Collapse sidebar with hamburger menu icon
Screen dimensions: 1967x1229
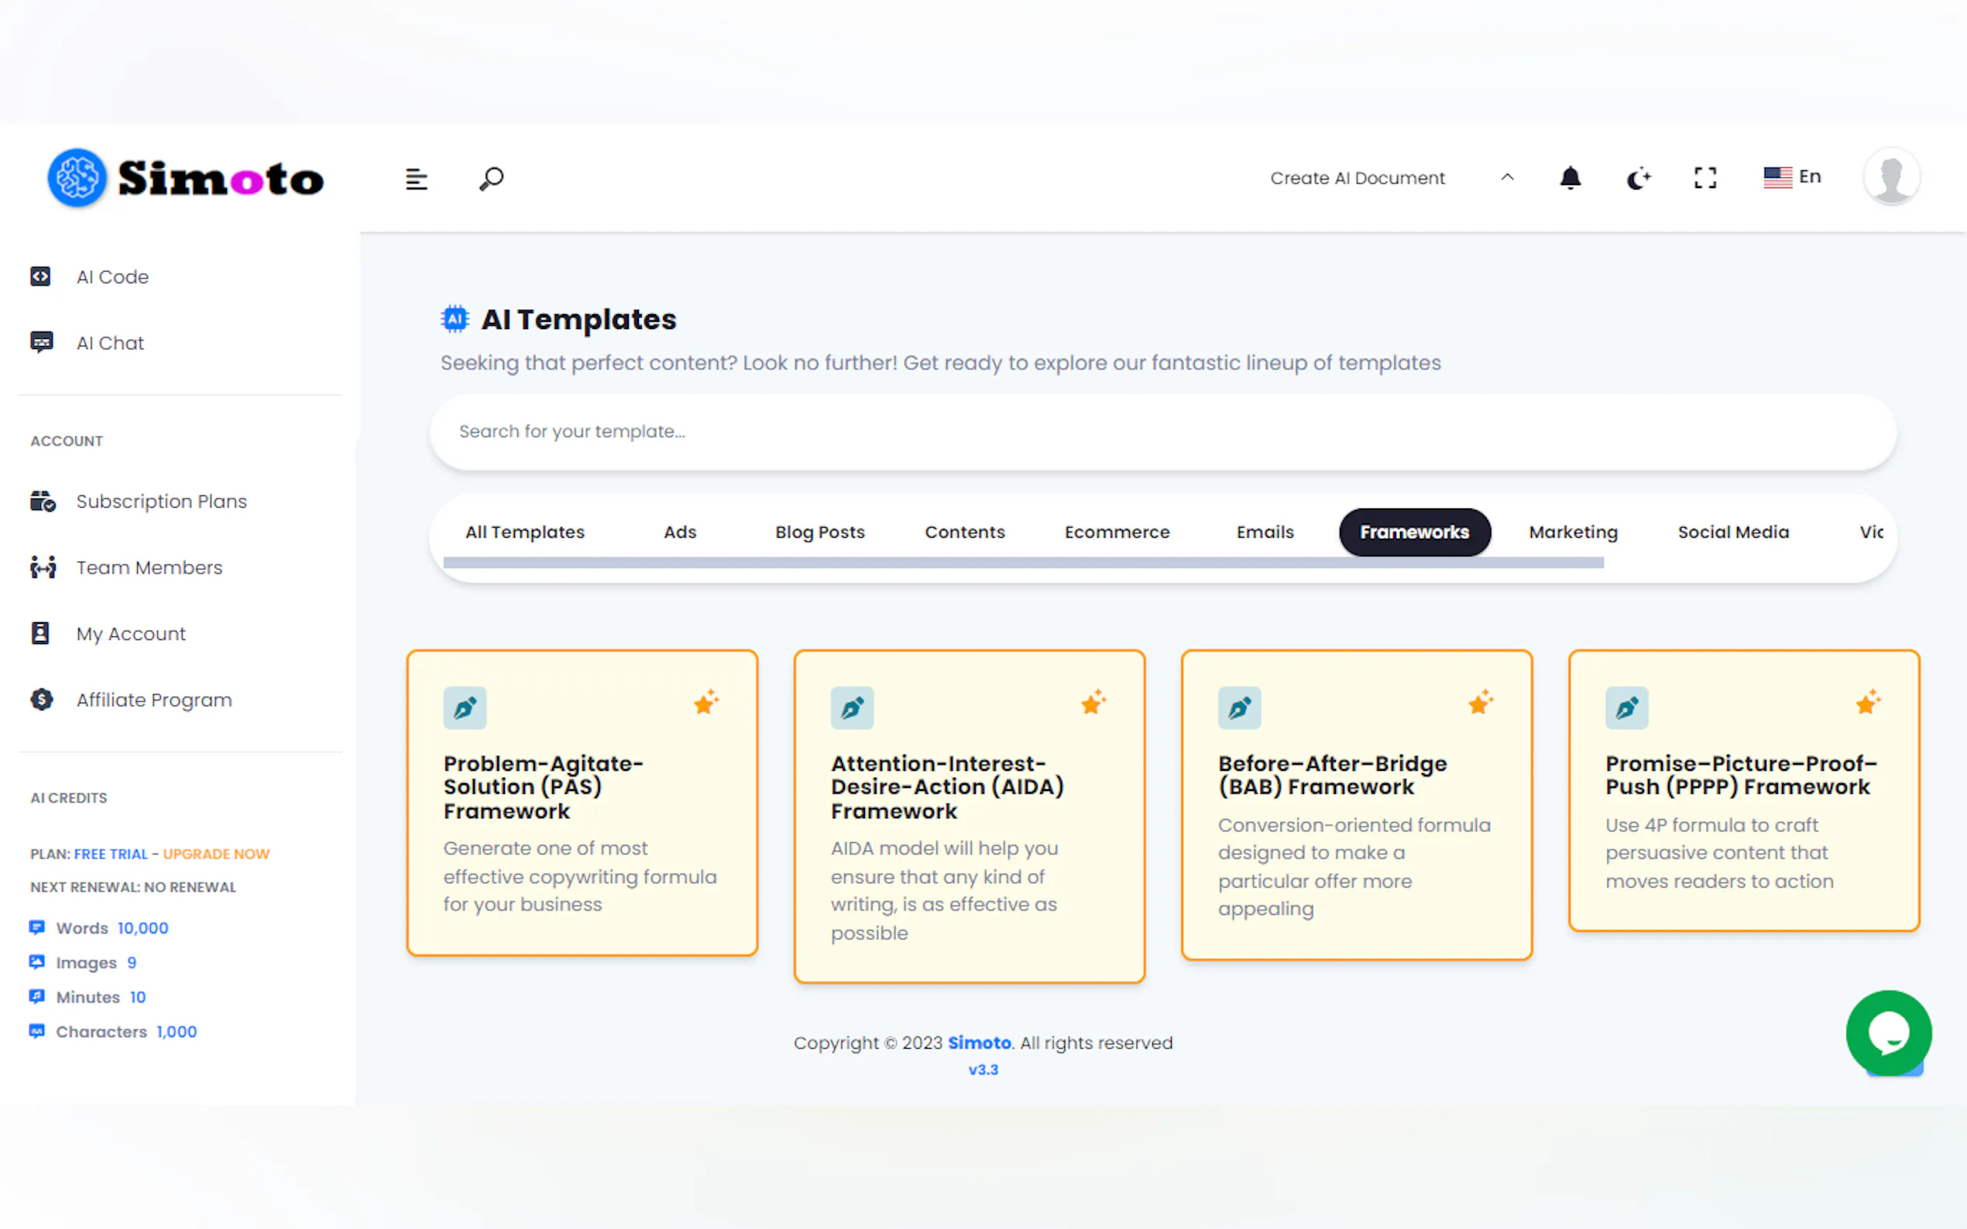coord(417,179)
